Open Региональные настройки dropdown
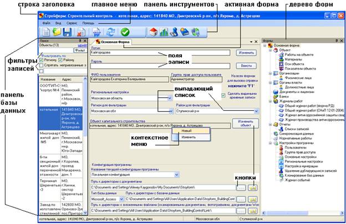This screenshot has height=224, width=346. tap(170, 98)
